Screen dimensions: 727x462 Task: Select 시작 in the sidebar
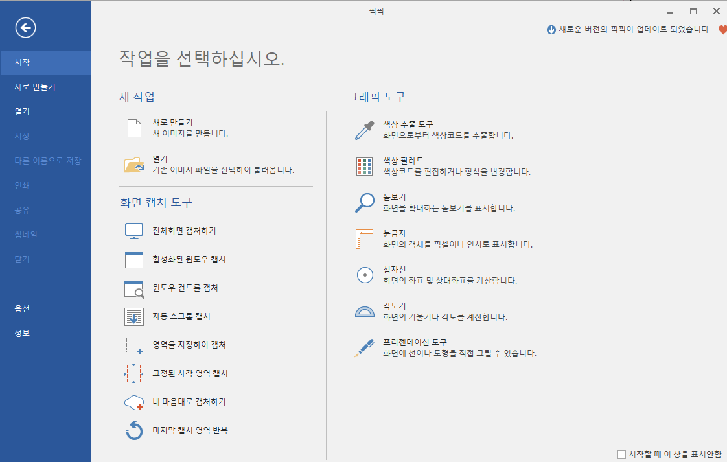click(45, 63)
